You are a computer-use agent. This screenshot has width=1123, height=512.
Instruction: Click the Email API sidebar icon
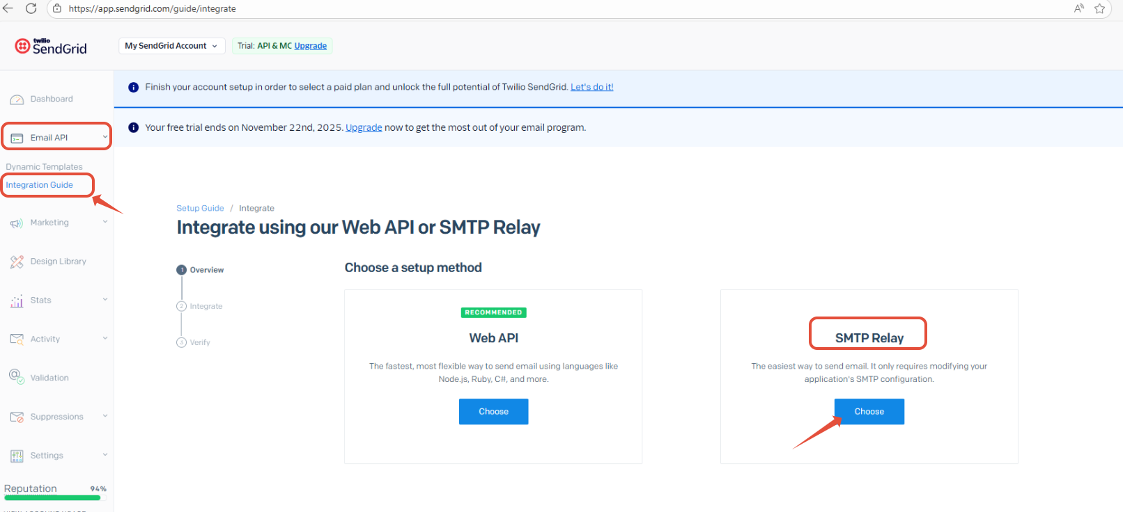(x=17, y=138)
